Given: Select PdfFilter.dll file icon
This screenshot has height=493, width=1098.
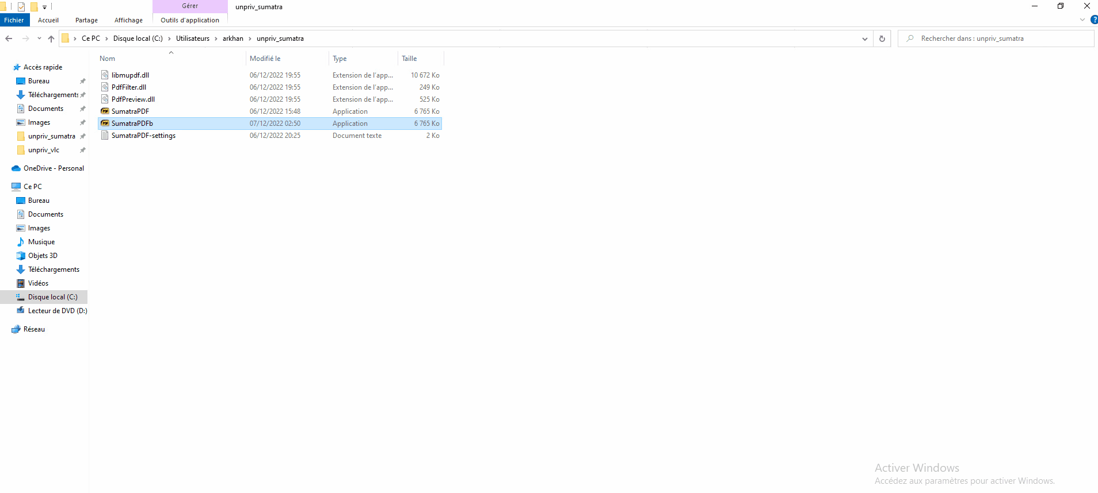Looking at the screenshot, I should [105, 87].
